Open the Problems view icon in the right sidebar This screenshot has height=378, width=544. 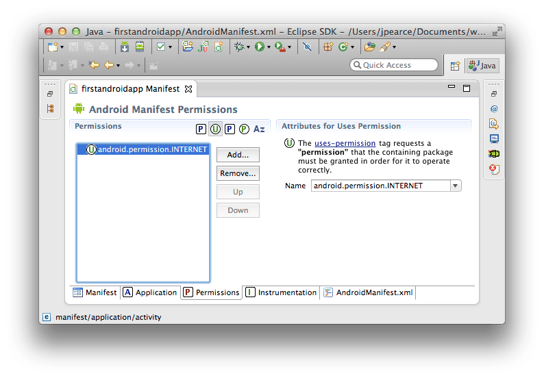click(x=494, y=169)
